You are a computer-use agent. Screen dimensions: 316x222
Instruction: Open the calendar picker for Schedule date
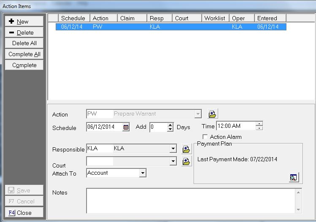tap(126, 127)
